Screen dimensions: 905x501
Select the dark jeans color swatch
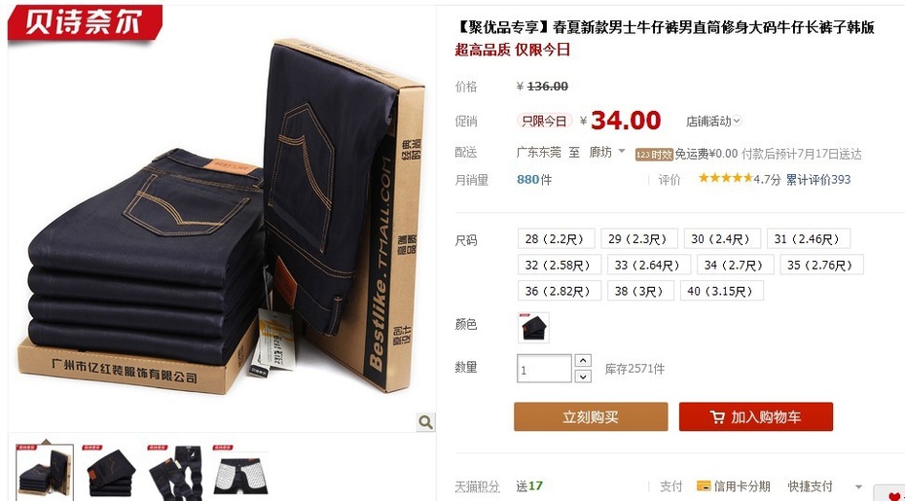coord(533,327)
